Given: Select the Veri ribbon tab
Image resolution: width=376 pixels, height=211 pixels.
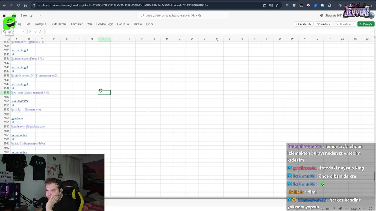Looking at the screenshot, I should click(90, 24).
